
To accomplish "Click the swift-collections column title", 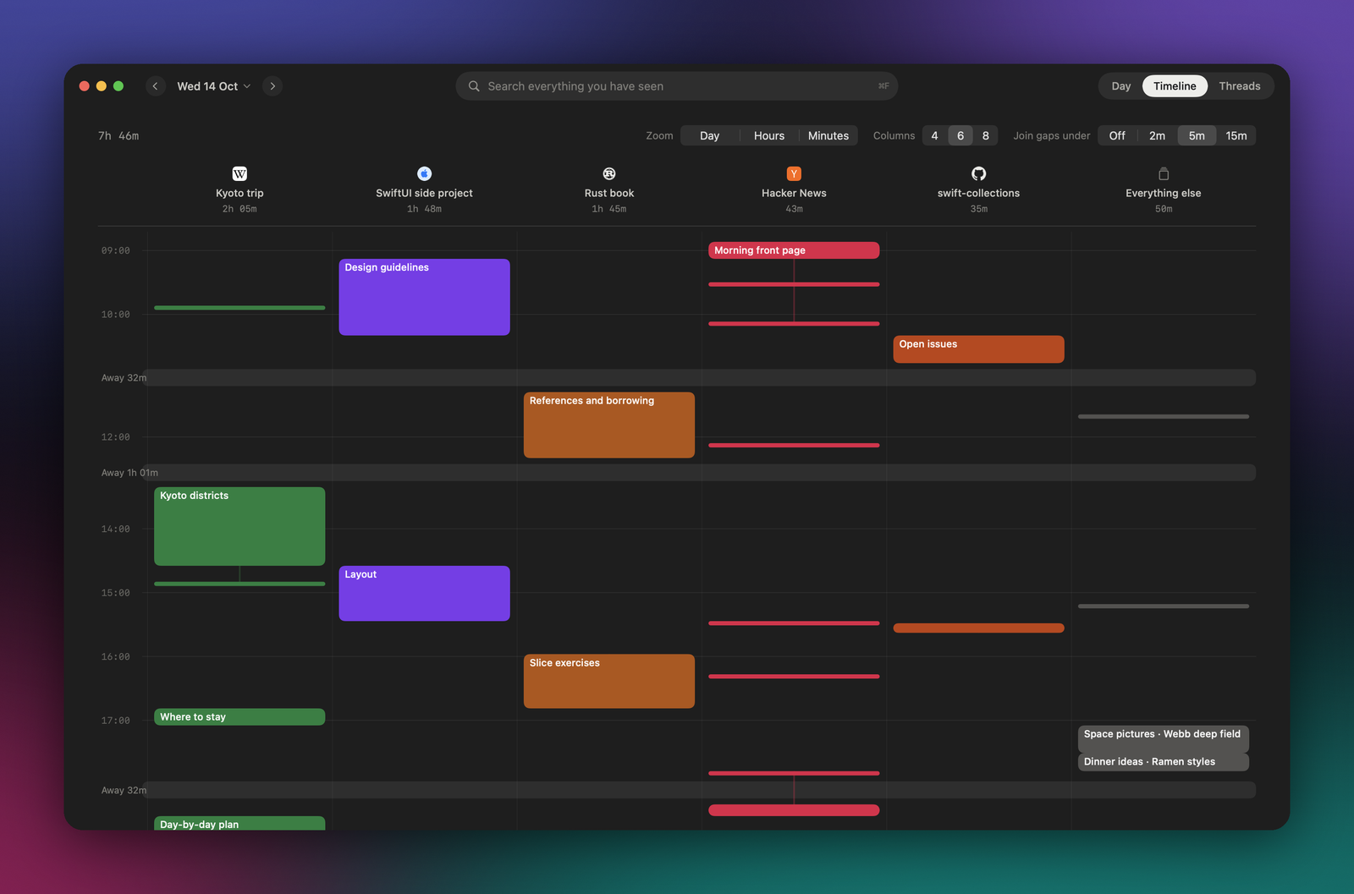I will tap(978, 193).
